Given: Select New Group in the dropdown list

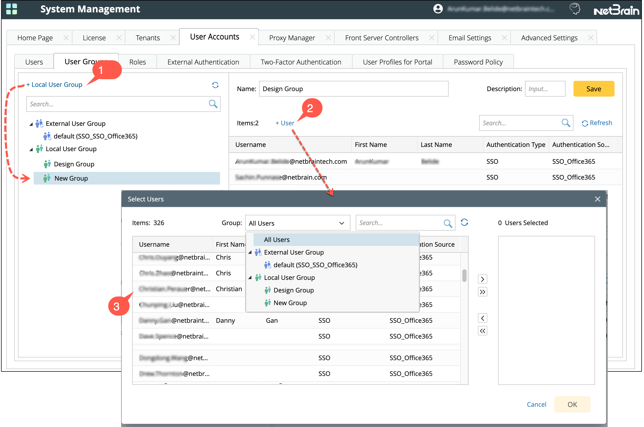Looking at the screenshot, I should click(x=290, y=303).
